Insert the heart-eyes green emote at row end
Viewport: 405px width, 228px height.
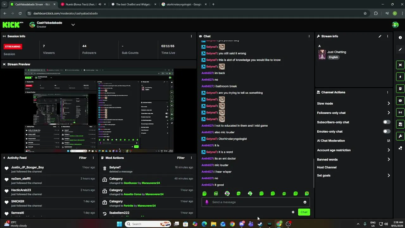[x=307, y=193]
